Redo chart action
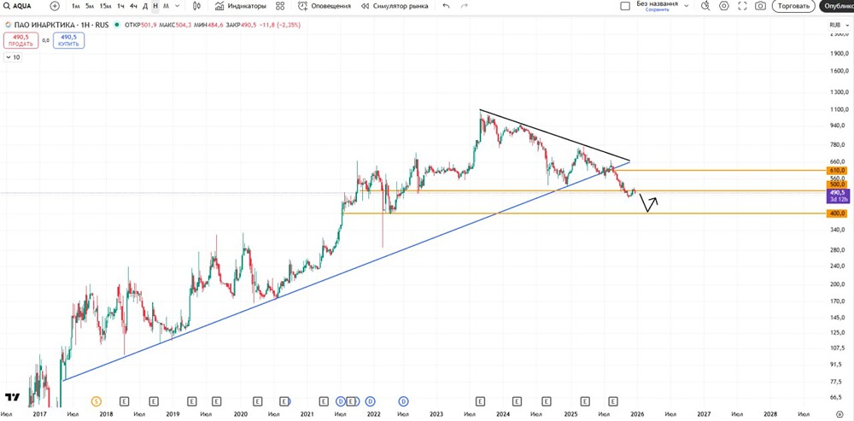Screen dimensions: 854x421 pyautogui.click(x=464, y=6)
